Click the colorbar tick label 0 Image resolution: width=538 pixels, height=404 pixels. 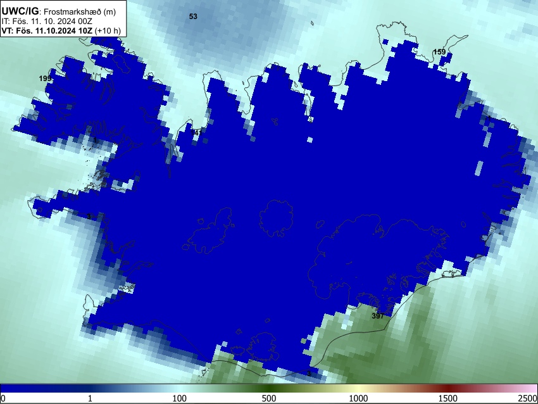tap(3, 398)
